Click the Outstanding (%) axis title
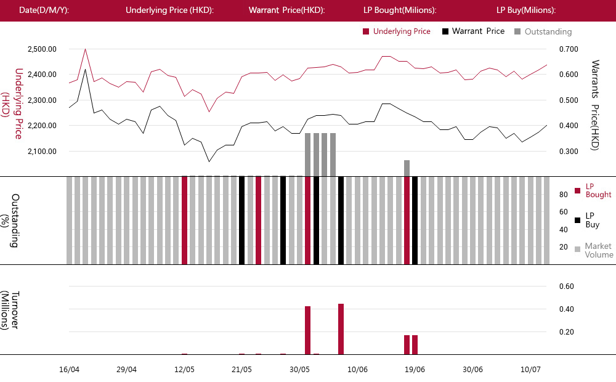The image size is (616, 382). point(9,220)
